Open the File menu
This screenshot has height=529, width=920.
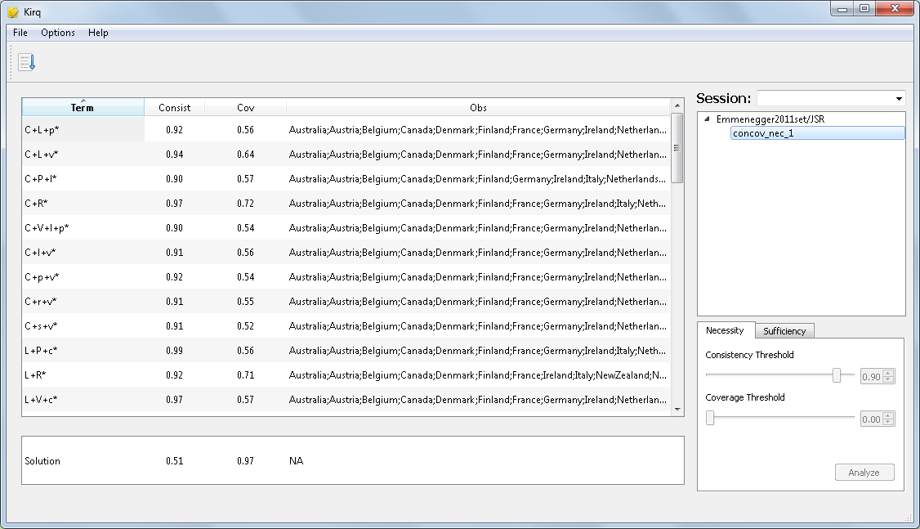click(20, 33)
